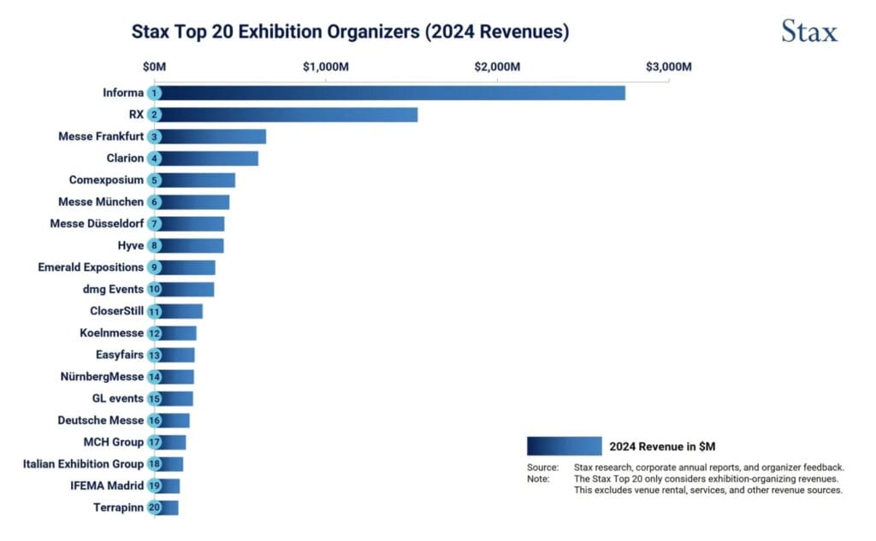Screen dimensions: 876x541
Task: Click the 'Note:' footnote heading
Action: click(x=538, y=479)
